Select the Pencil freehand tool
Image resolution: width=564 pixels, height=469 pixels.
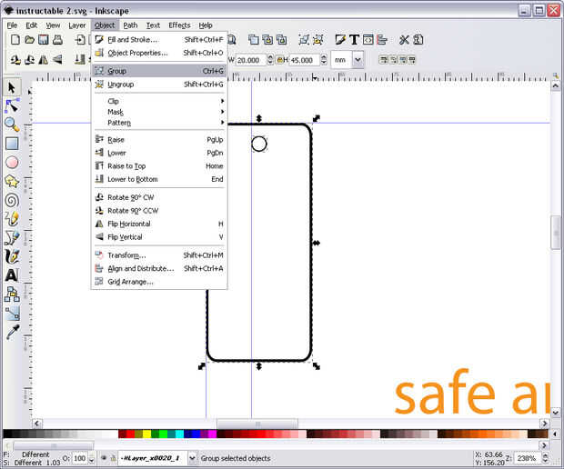[12, 219]
